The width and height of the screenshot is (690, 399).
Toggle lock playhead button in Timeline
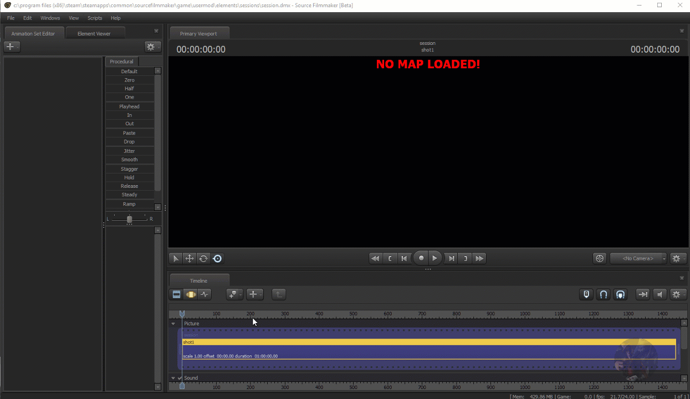586,294
